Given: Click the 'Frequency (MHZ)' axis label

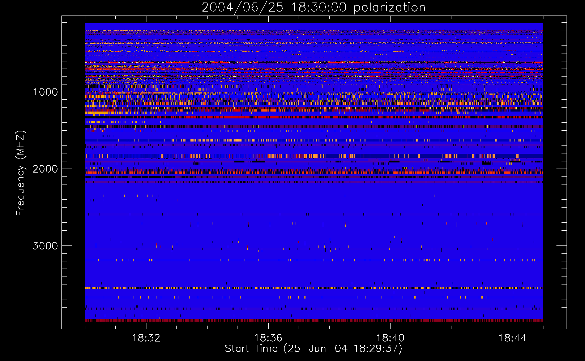Looking at the screenshot, I should (x=21, y=173).
